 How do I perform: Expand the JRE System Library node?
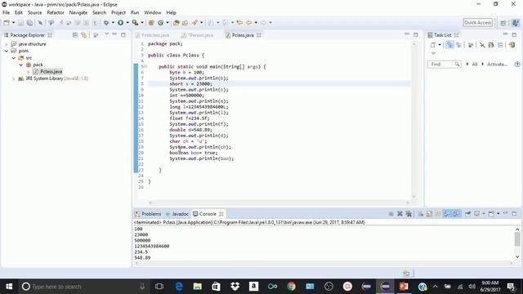coord(14,78)
